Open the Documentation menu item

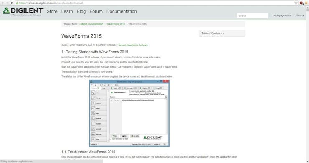pyautogui.click(x=122, y=11)
